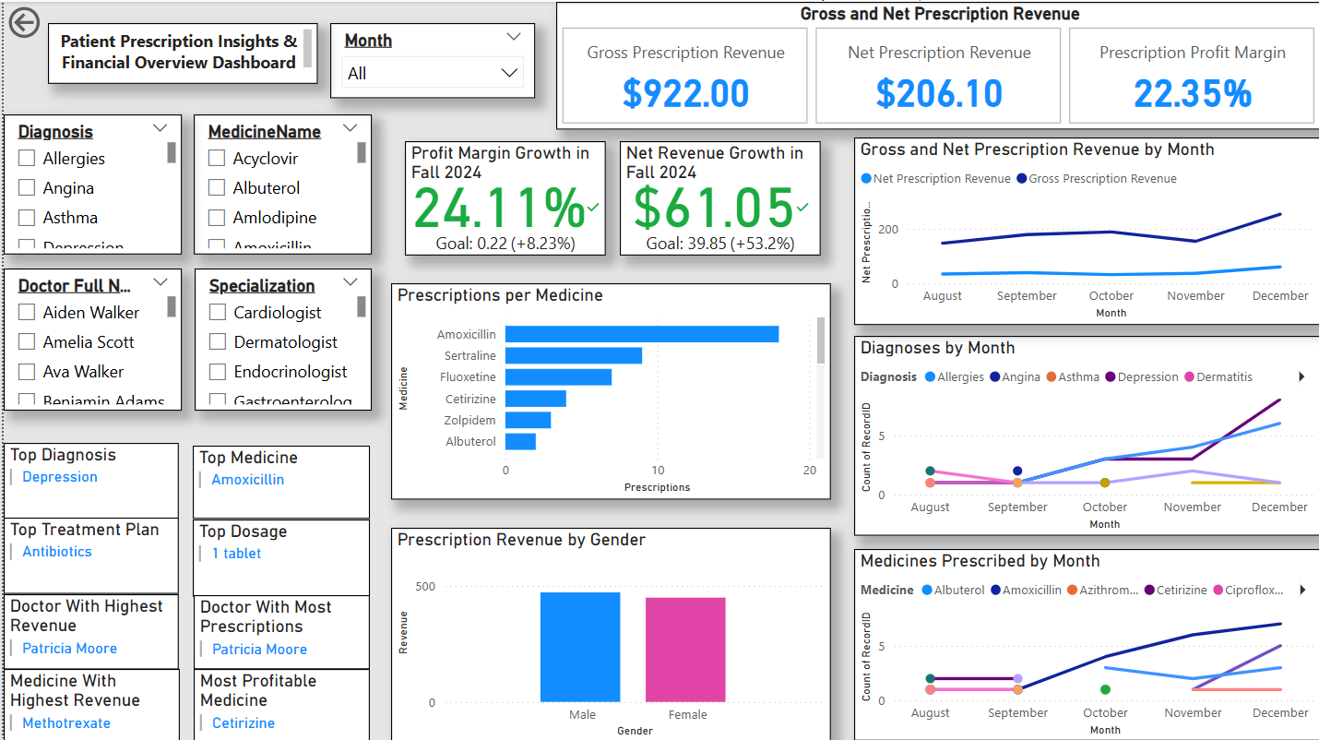
Task: Select the Acyclovir medicine checkbox
Action: [216, 158]
